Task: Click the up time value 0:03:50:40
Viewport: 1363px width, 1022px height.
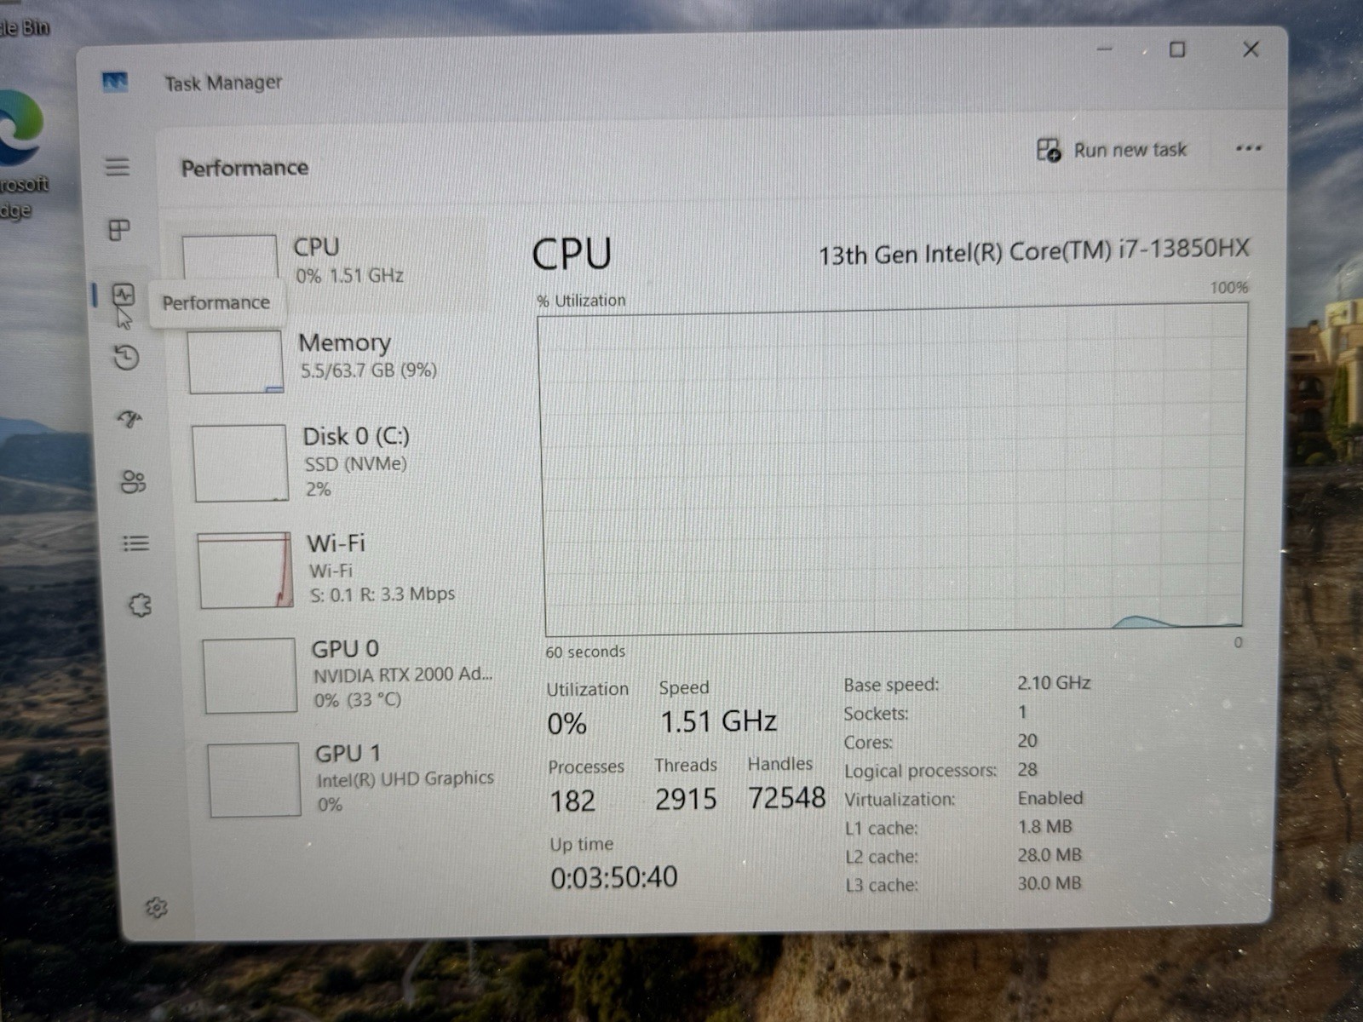Action: click(x=614, y=877)
